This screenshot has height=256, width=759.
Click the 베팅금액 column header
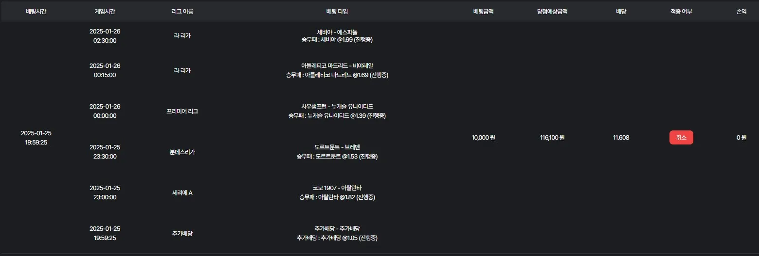click(484, 11)
